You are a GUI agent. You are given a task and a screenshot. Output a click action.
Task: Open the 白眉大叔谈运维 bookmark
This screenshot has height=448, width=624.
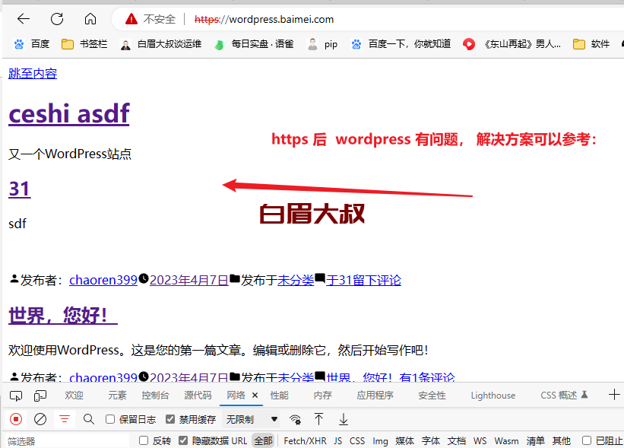click(x=161, y=44)
